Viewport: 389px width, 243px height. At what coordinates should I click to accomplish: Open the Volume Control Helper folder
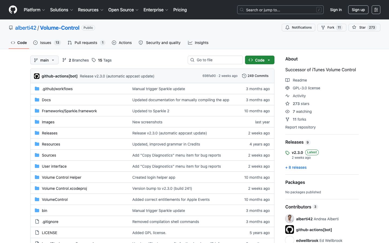[x=62, y=177]
